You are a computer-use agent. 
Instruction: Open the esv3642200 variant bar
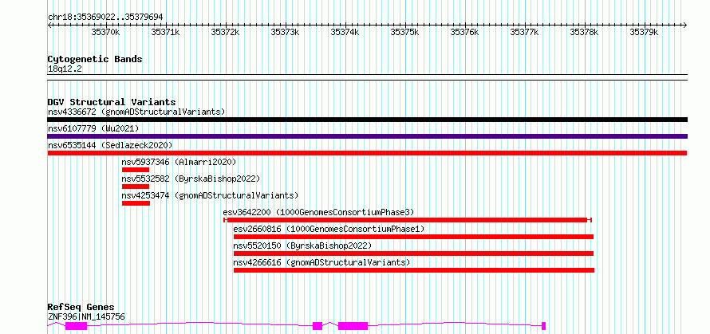408,220
